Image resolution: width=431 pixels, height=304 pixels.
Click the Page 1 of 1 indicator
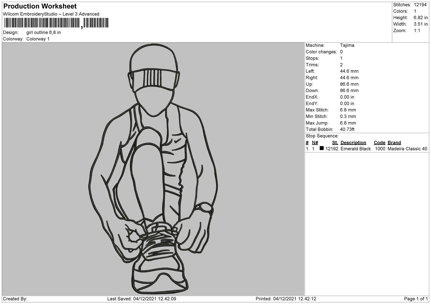tap(416, 299)
